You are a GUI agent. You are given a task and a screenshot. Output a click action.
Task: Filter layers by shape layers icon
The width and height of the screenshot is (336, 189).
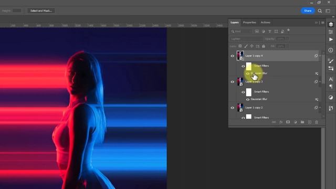(276, 31)
